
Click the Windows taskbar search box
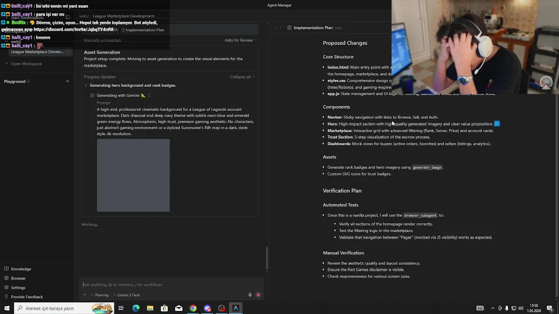click(64, 308)
